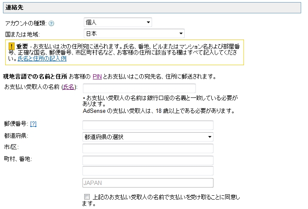
Task: Click into the 郵便番号 text field
Action: (x=148, y=125)
